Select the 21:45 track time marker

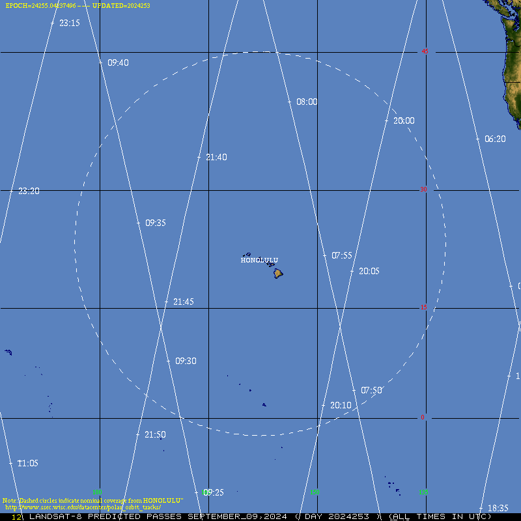pos(183,302)
